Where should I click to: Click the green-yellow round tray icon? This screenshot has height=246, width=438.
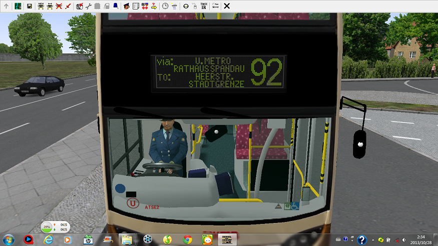click(x=381, y=240)
